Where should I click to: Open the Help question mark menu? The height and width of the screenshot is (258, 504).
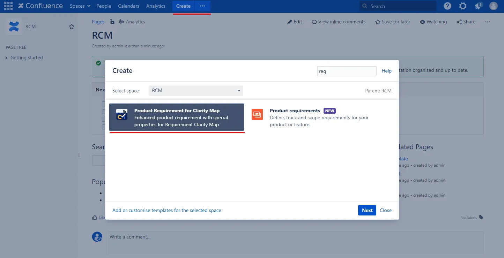pos(447,6)
